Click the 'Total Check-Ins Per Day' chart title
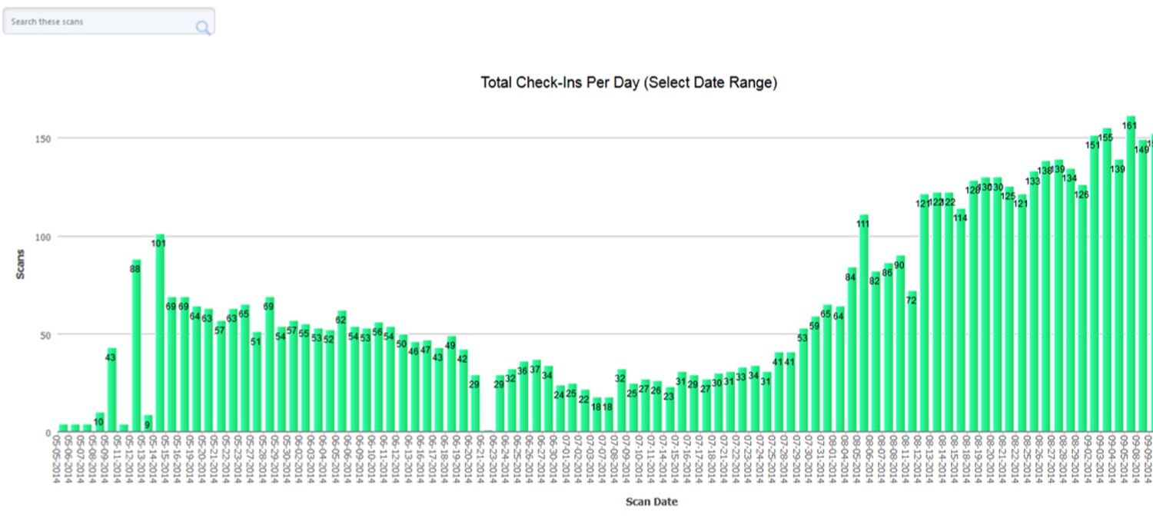 (x=629, y=83)
